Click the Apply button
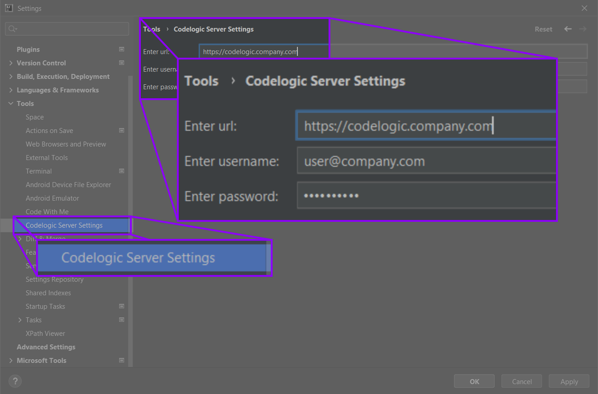The width and height of the screenshot is (598, 394). coord(569,381)
